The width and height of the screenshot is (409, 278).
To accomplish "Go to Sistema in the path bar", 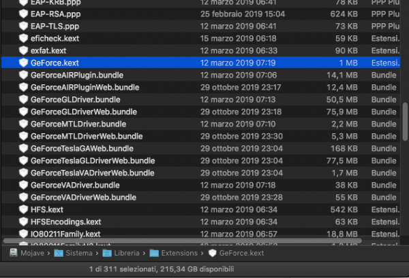I will coord(79,253).
